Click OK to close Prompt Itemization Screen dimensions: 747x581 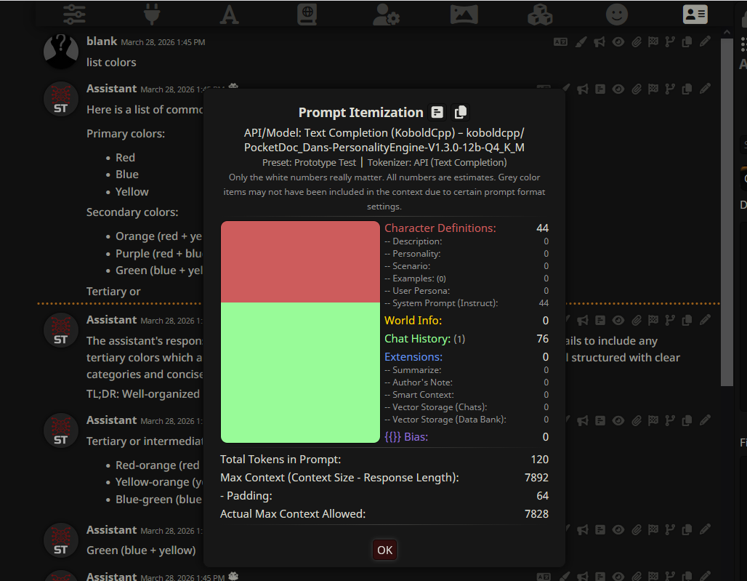pyautogui.click(x=384, y=550)
